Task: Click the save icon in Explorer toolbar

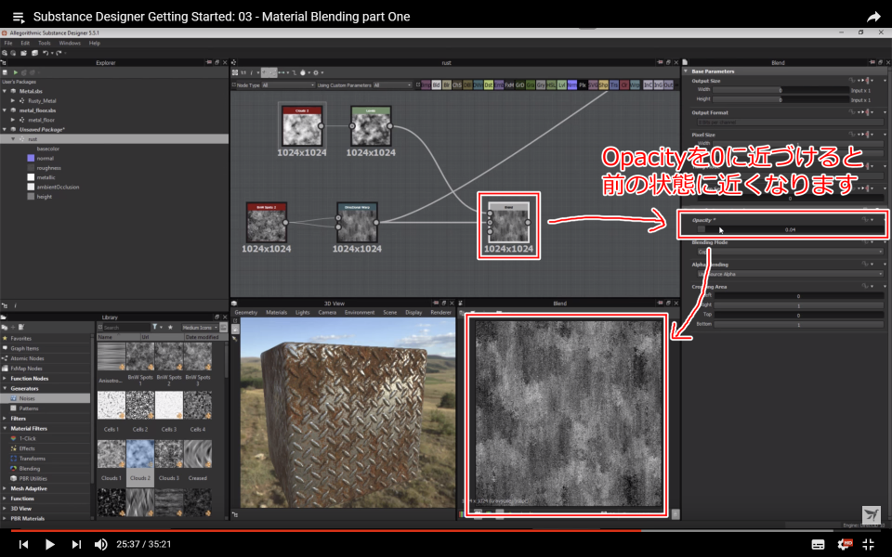Action: pyautogui.click(x=6, y=72)
